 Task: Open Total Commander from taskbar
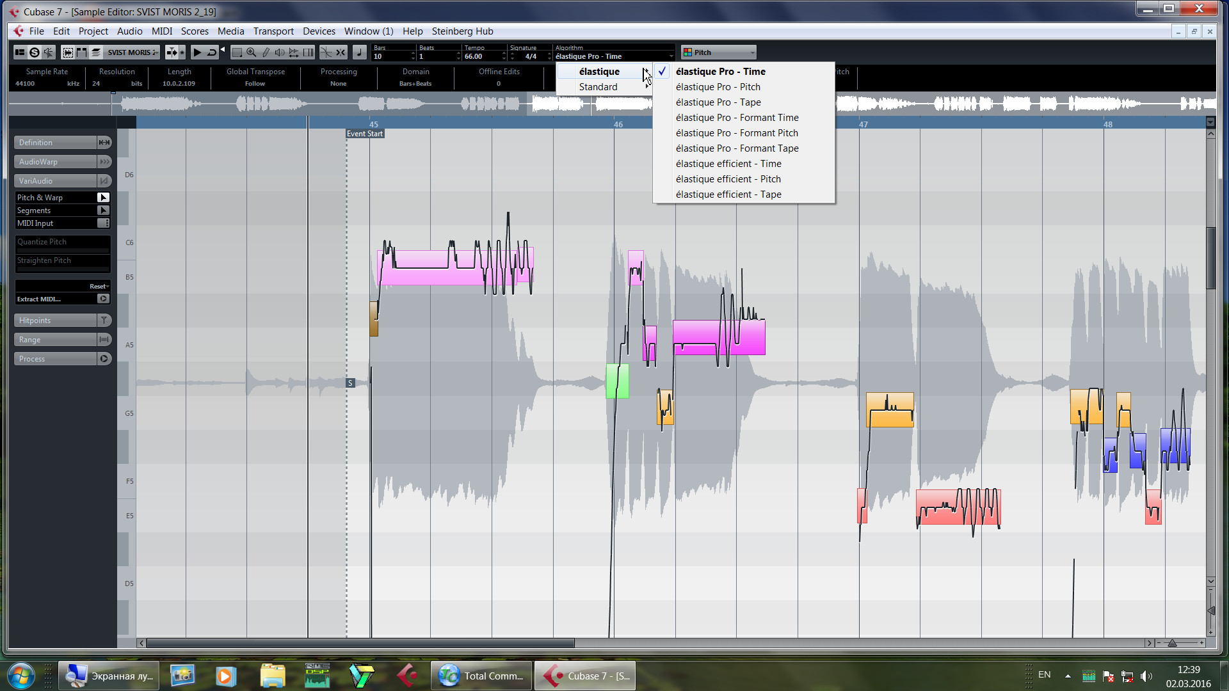[481, 676]
